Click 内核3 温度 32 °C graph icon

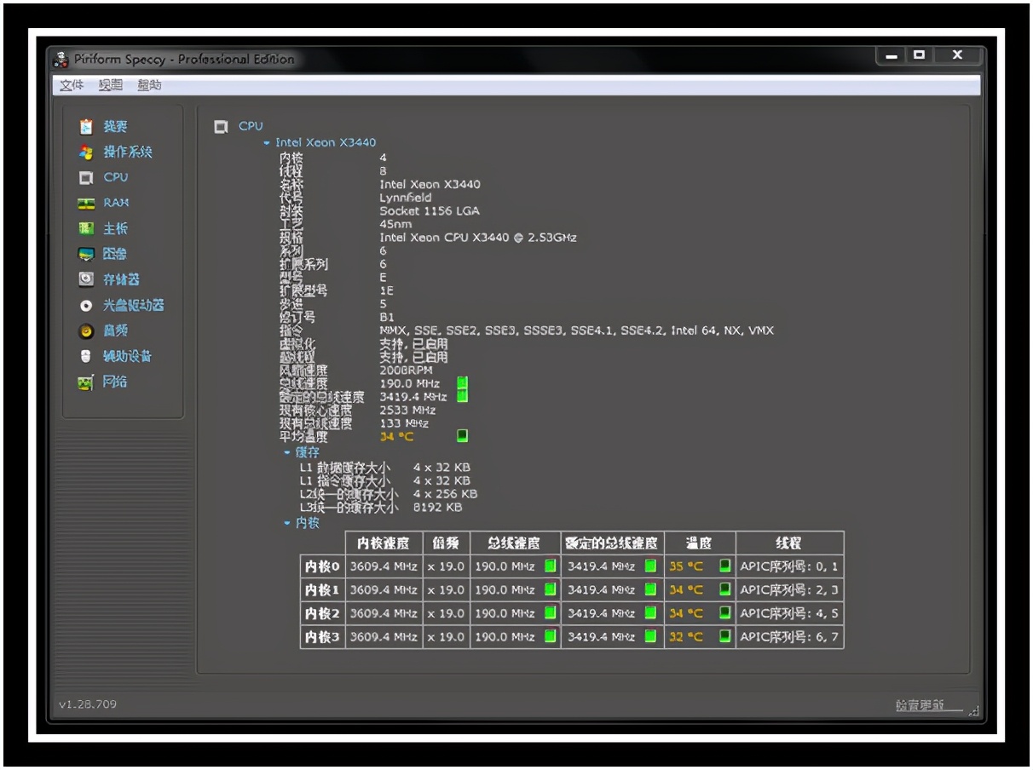pos(724,636)
